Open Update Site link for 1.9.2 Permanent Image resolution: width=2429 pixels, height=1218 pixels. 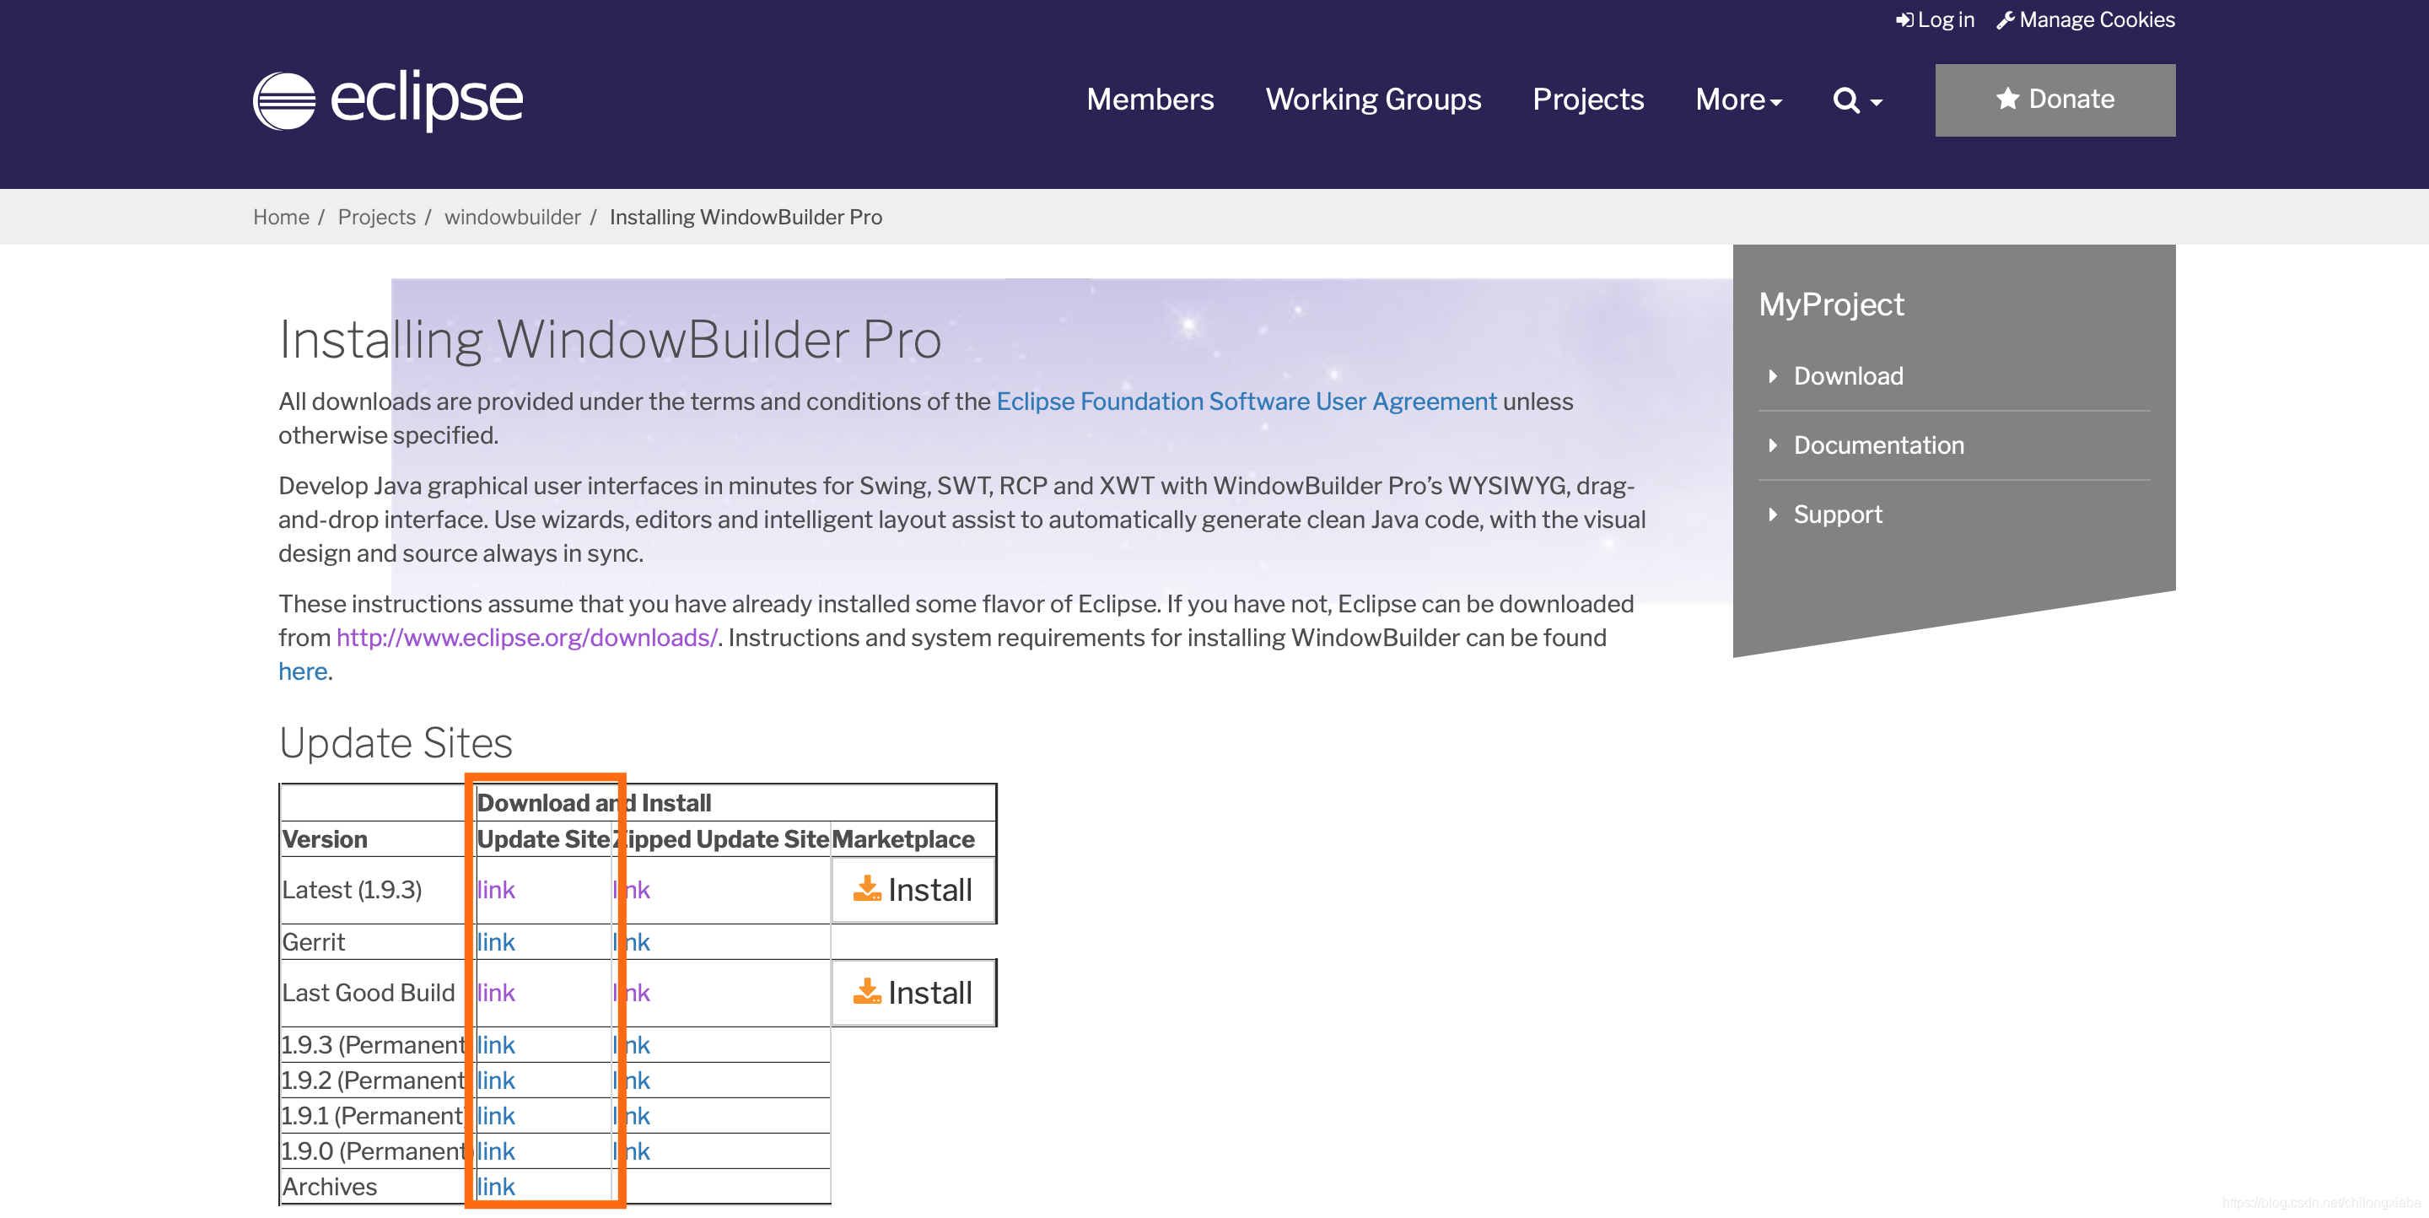coord(496,1081)
